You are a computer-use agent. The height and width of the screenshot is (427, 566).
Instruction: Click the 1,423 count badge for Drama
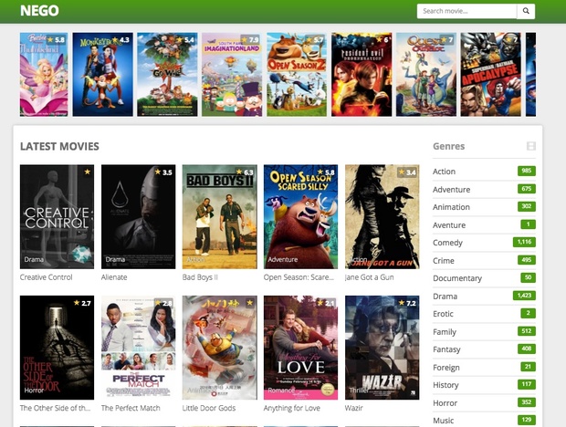525,296
